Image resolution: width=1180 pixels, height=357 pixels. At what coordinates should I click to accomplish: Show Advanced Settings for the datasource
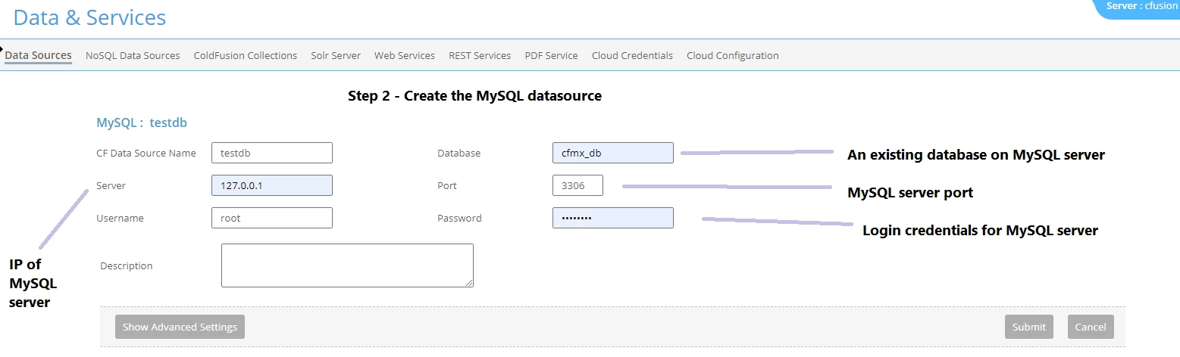tap(180, 327)
